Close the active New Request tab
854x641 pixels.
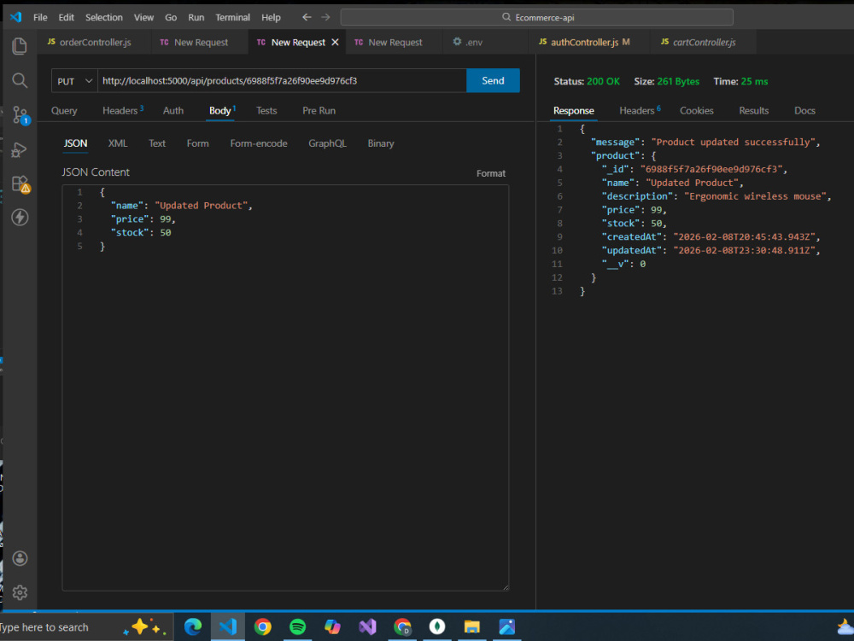[x=335, y=42]
